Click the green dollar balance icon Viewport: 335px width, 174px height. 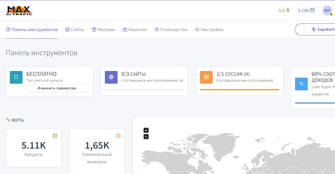[288, 10]
